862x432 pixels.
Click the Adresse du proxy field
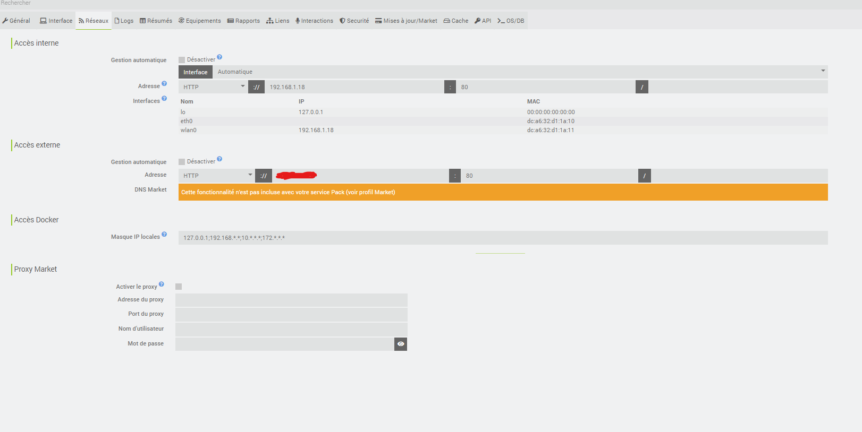(x=291, y=300)
